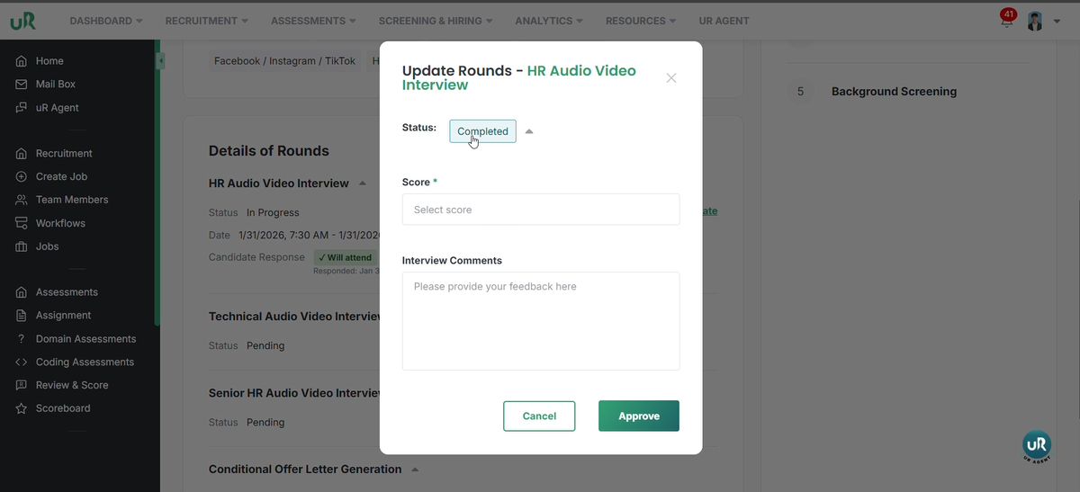
Task: Open the uR Agent floating chat icon
Action: click(1036, 446)
